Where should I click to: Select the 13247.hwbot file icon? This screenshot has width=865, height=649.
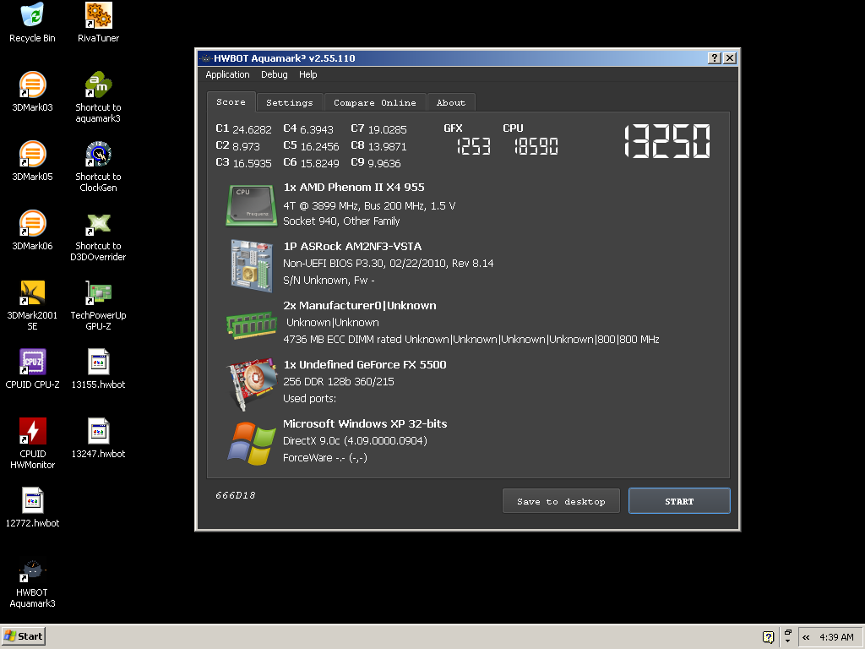click(x=98, y=439)
